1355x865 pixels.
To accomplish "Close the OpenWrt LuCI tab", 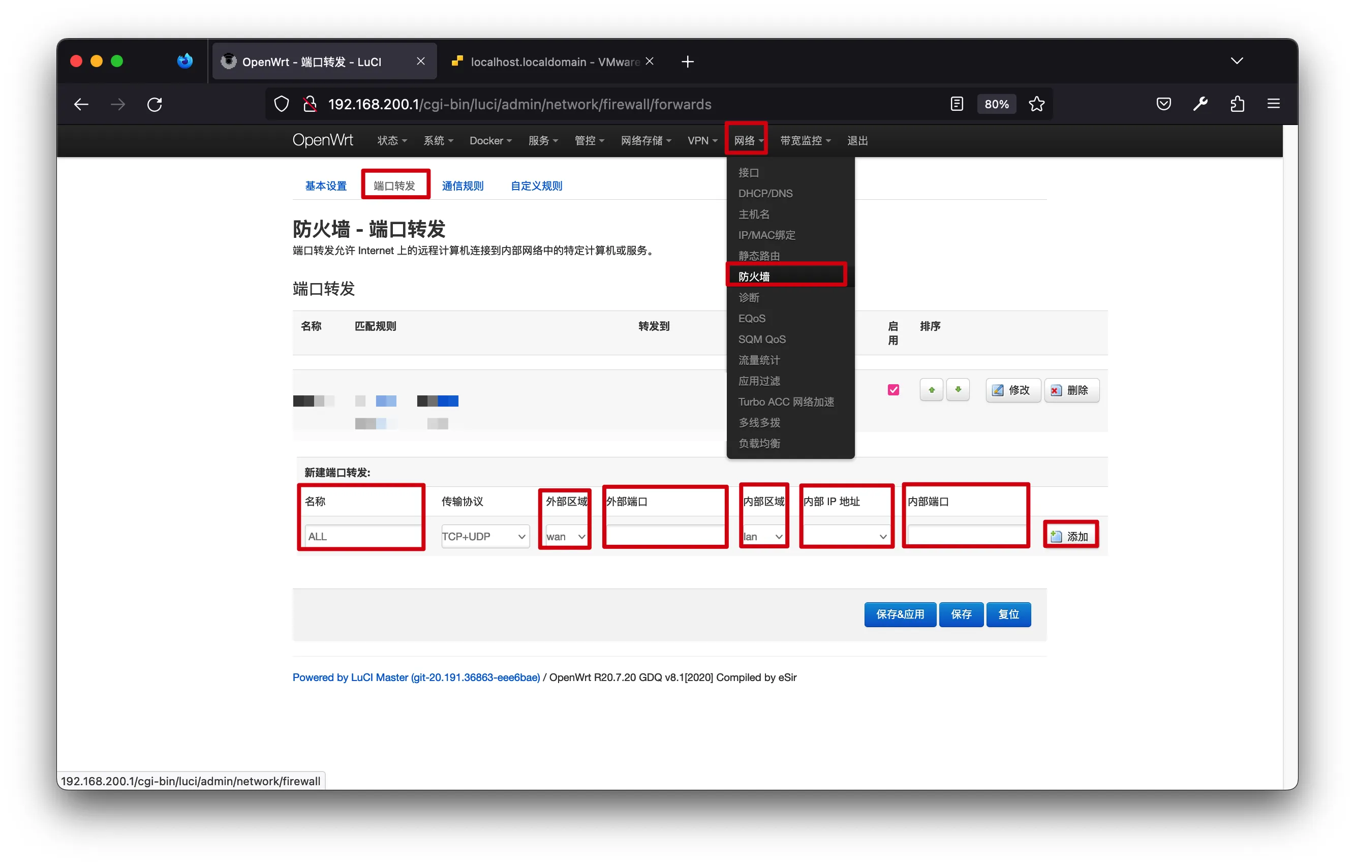I will pyautogui.click(x=420, y=61).
